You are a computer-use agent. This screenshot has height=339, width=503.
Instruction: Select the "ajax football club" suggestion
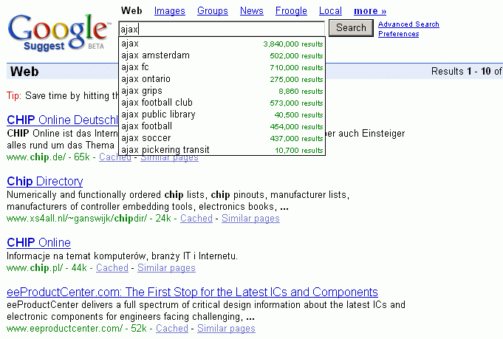tap(222, 103)
